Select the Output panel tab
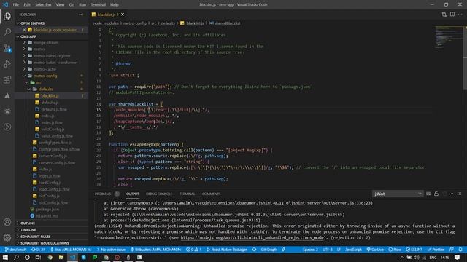 133,194
